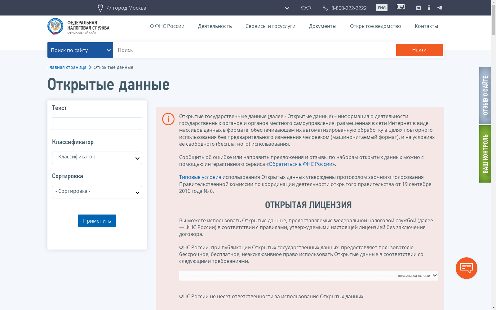The height and width of the screenshot is (310, 496).
Task: Open the VK social network page
Action: (x=418, y=8)
